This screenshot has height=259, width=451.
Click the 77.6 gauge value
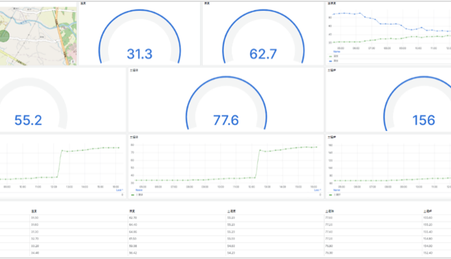click(226, 120)
